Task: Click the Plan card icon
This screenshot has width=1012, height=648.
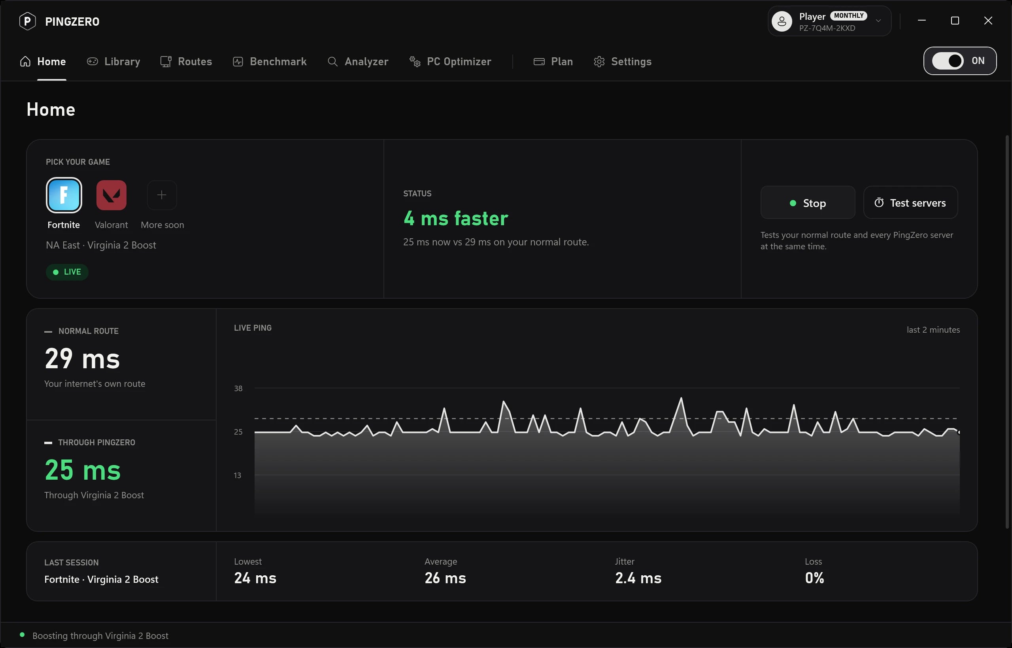Action: pyautogui.click(x=539, y=61)
